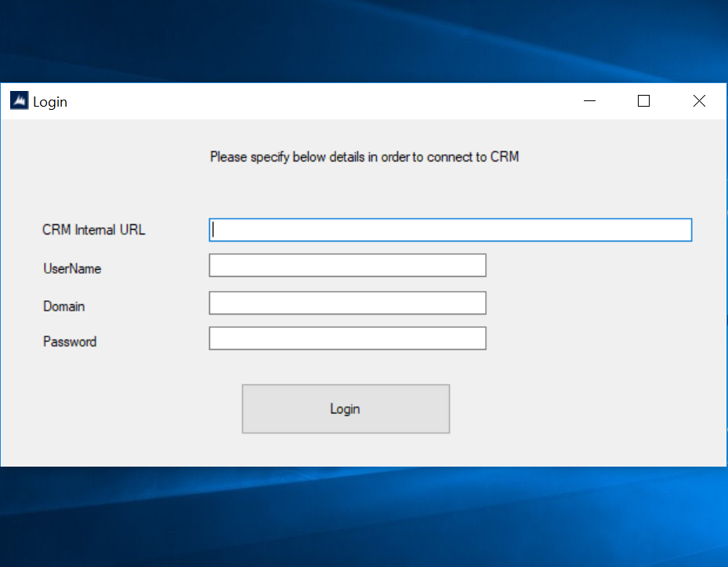This screenshot has width=728, height=567.
Task: Select the UserName label text
Action: click(x=71, y=268)
